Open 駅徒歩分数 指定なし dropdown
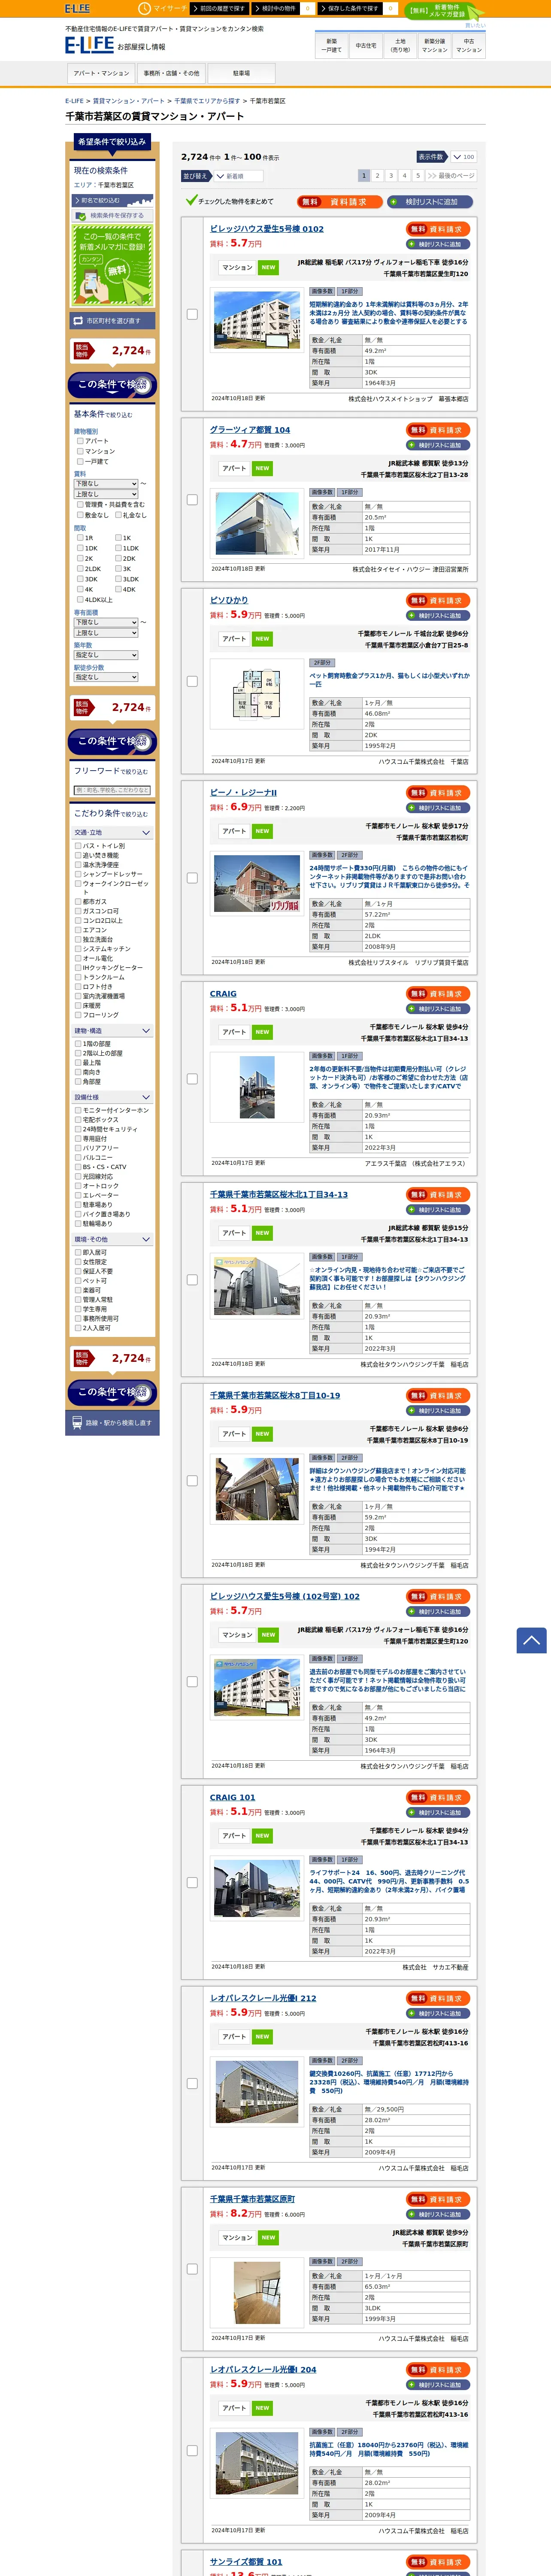Viewport: 551px width, 2576px height. click(106, 677)
